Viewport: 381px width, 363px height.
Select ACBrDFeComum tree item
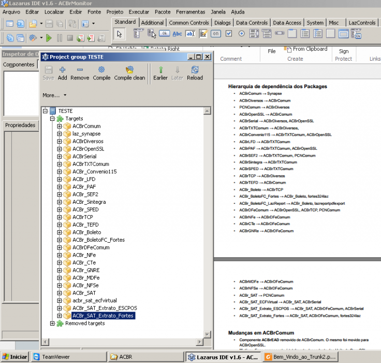91,247
